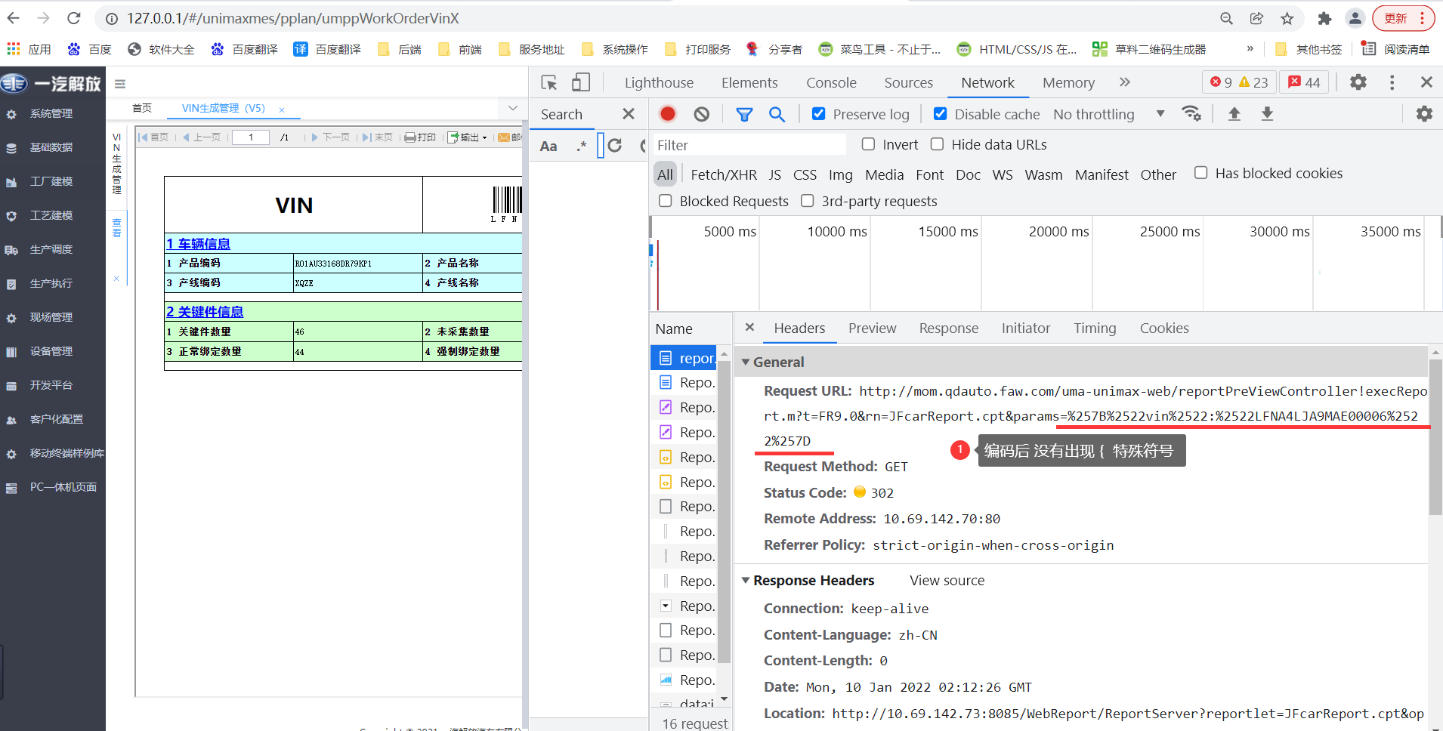Close the Search drawer panel
The image size is (1443, 731).
628,114
